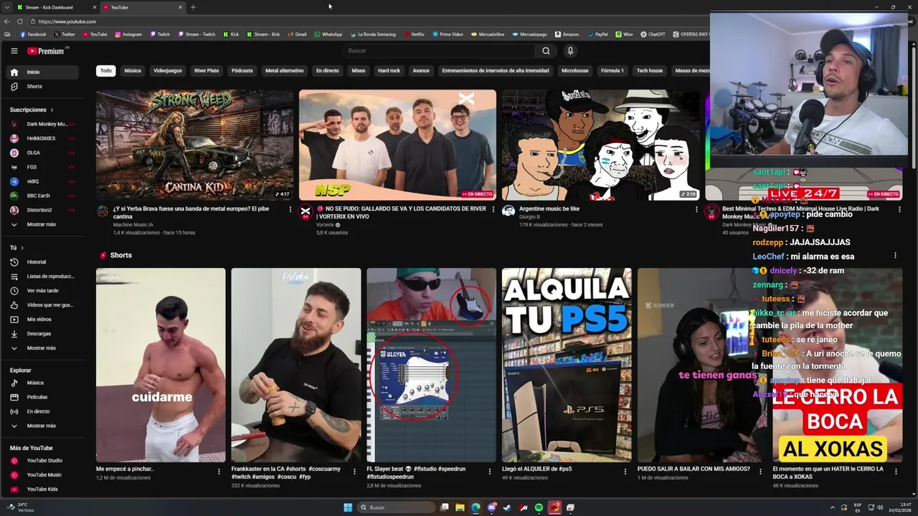
Task: Open the Strong Weed Cantina Kid thumbnail
Action: pos(195,145)
